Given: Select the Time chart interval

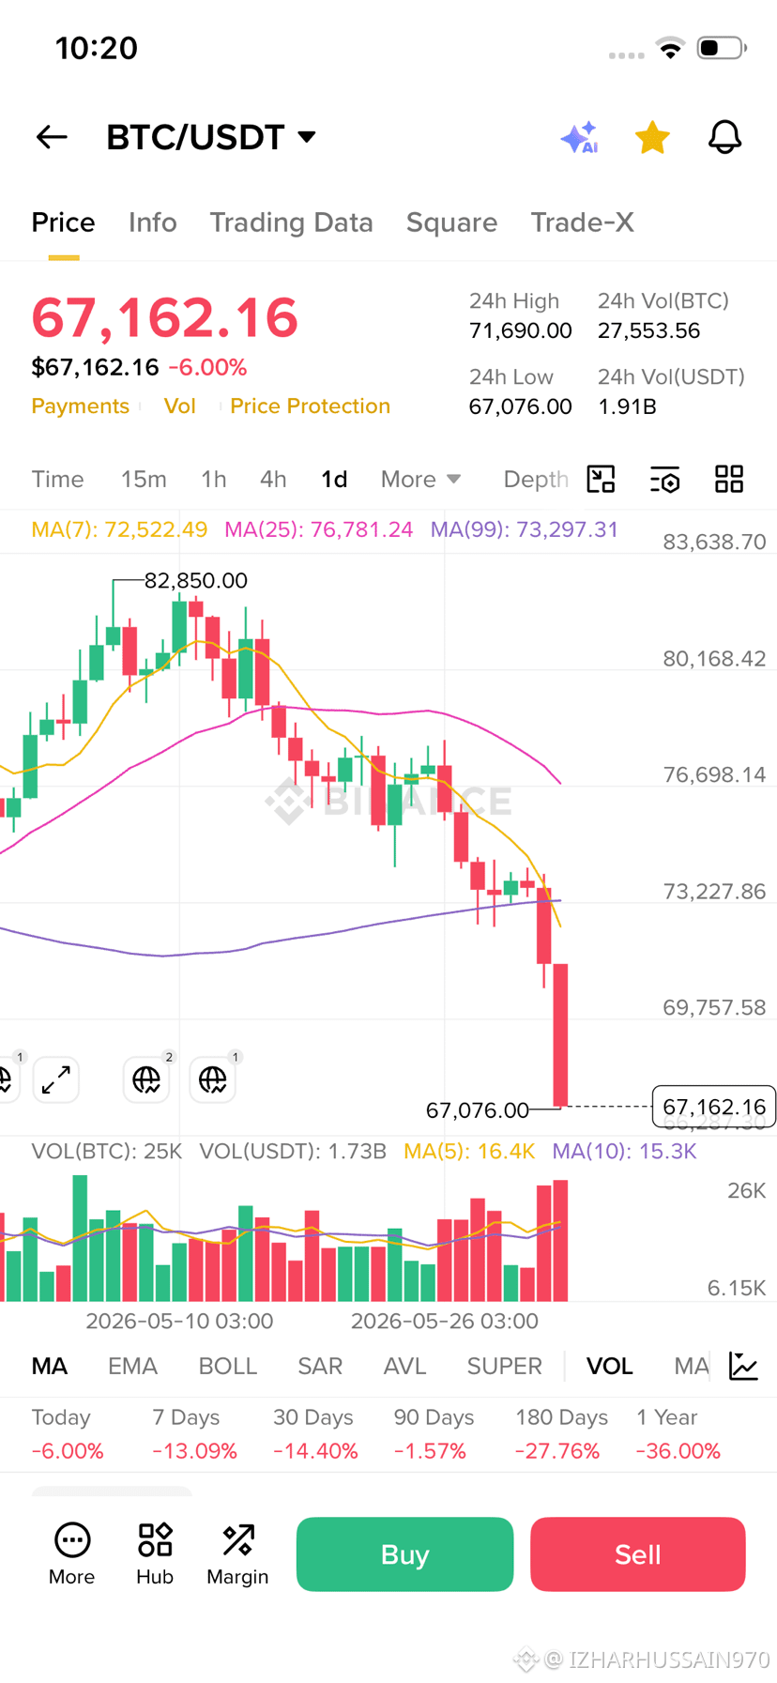Looking at the screenshot, I should 57,479.
